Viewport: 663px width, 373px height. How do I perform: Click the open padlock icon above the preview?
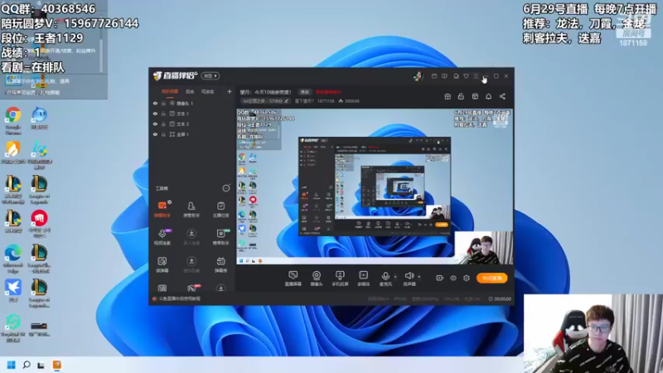coord(461,96)
